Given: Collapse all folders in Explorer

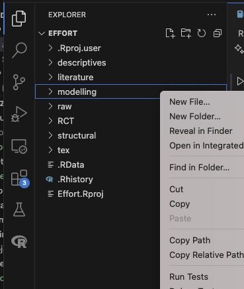Looking at the screenshot, I should pyautogui.click(x=218, y=33).
